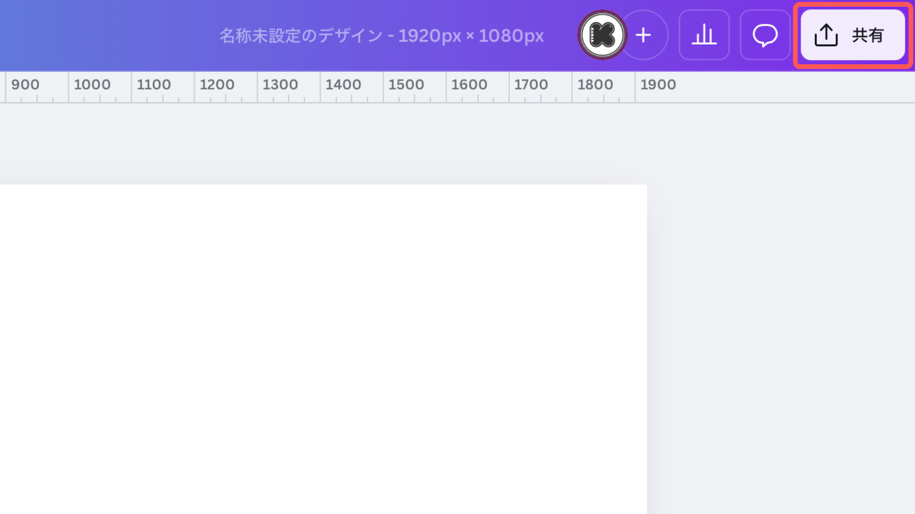915x514 pixels.
Task: Click the 1700 ruler label
Action: tap(531, 85)
